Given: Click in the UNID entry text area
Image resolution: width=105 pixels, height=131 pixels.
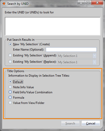Looking at the screenshot, I should [x=53, y=26].
